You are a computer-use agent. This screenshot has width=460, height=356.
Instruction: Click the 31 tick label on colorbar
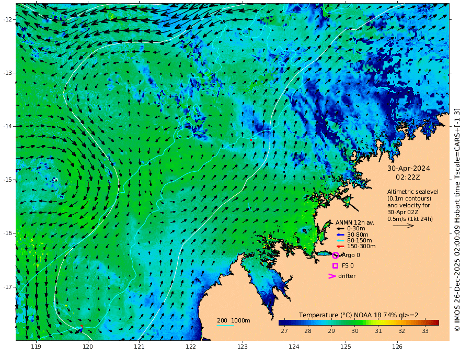click(378, 331)
